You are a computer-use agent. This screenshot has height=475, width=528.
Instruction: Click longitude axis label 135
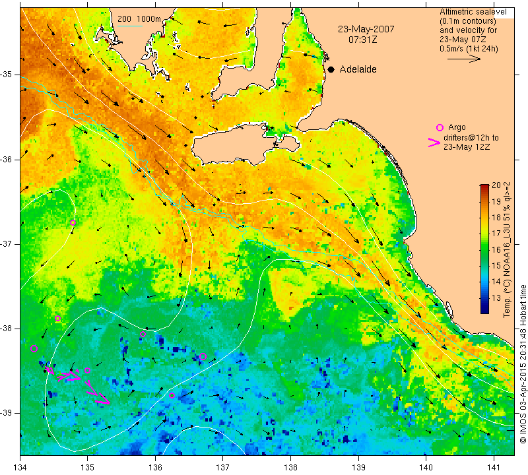(88, 467)
